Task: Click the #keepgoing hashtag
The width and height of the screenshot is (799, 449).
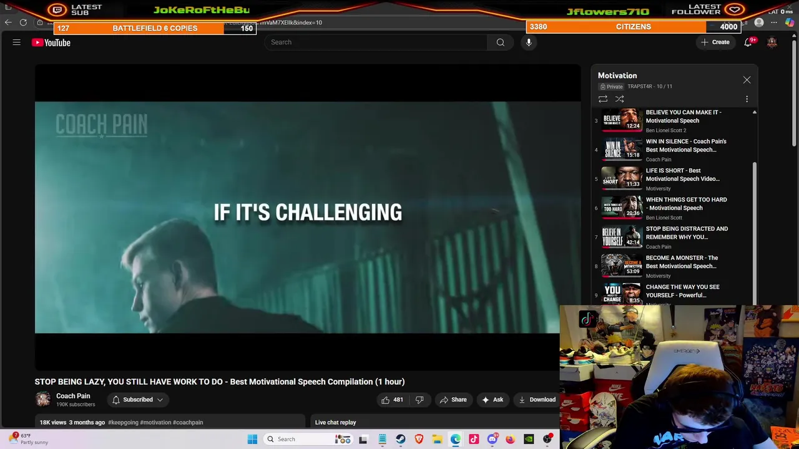Action: pyautogui.click(x=123, y=422)
